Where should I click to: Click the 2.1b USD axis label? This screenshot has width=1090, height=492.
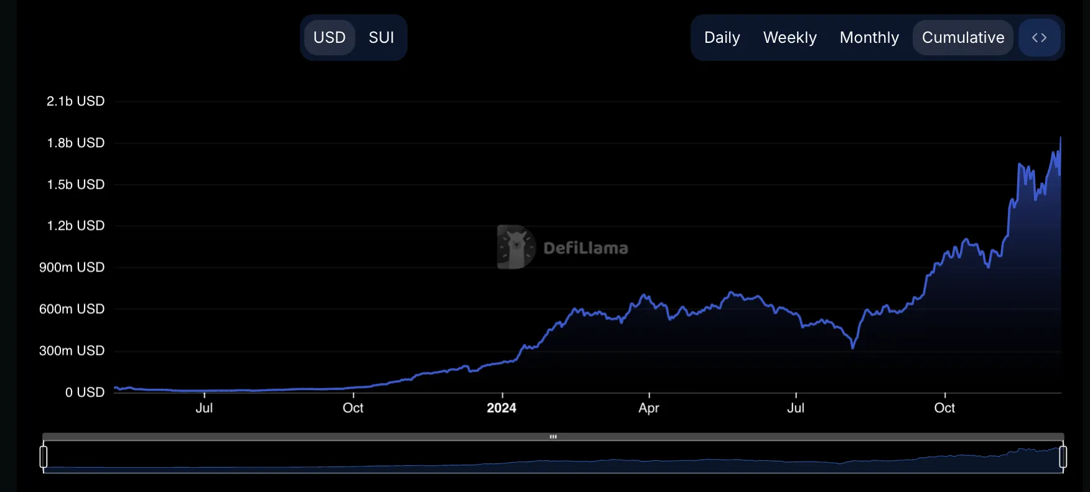tap(75, 101)
